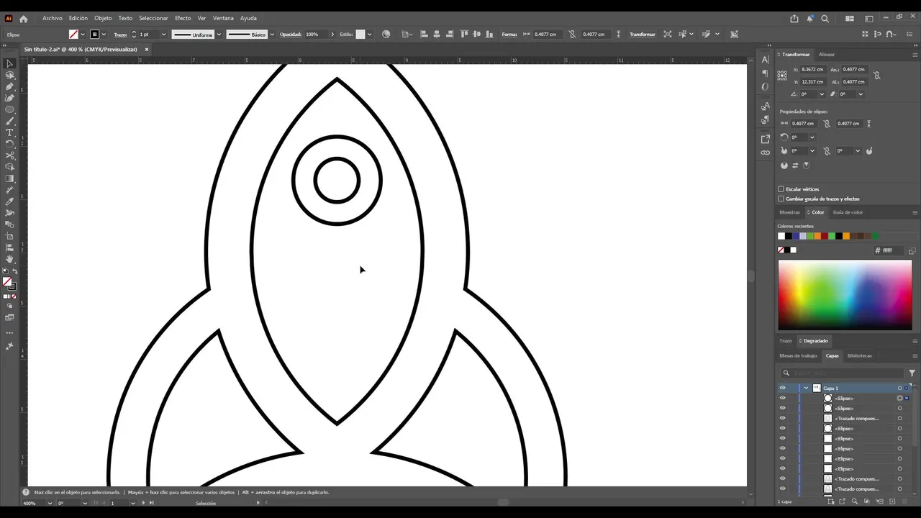Image resolution: width=921 pixels, height=518 pixels.
Task: Select the Type (T) tool
Action: pyautogui.click(x=9, y=132)
